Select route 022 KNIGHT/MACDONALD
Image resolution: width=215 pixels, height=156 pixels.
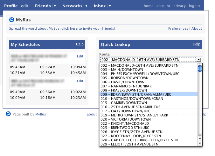click(149, 123)
